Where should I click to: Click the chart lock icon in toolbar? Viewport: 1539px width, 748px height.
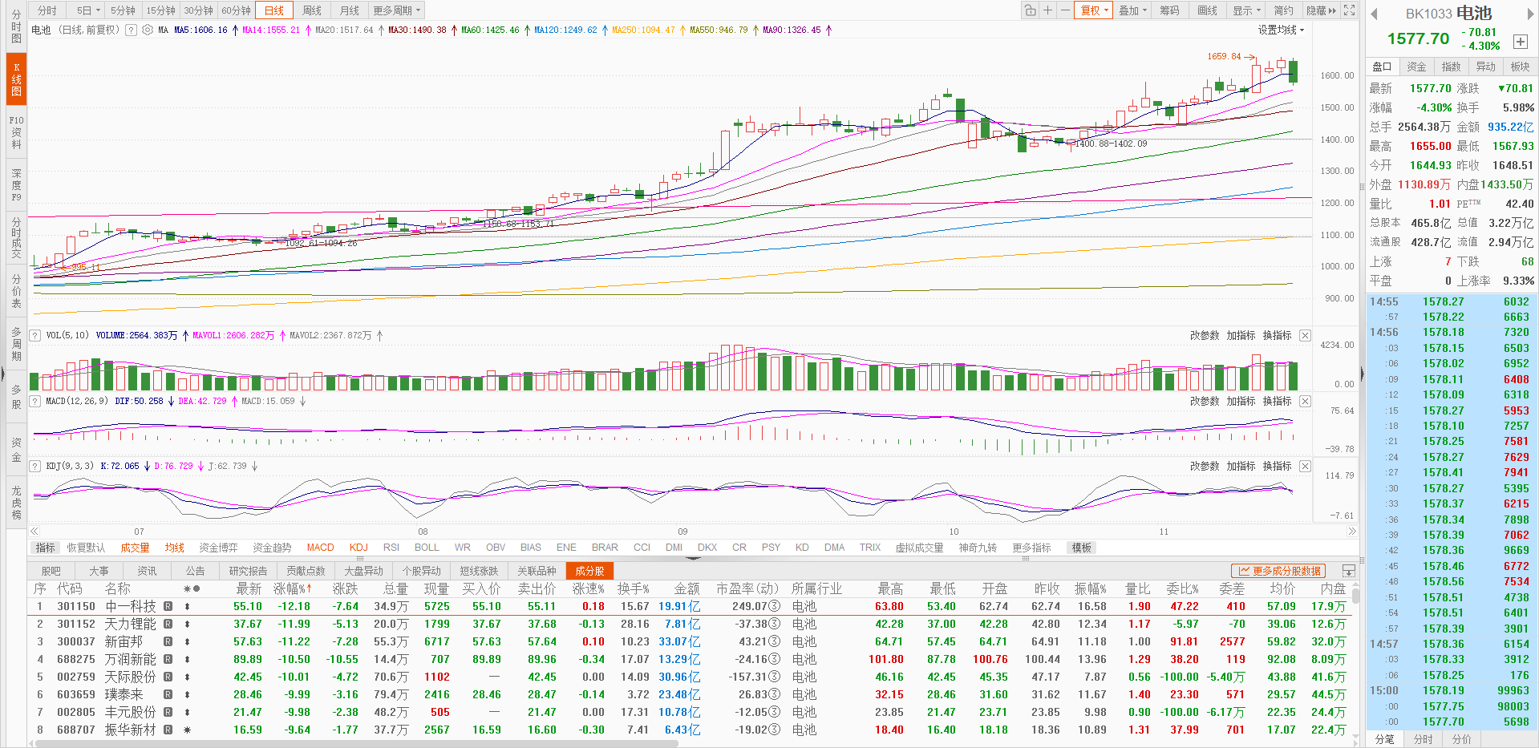1030,10
